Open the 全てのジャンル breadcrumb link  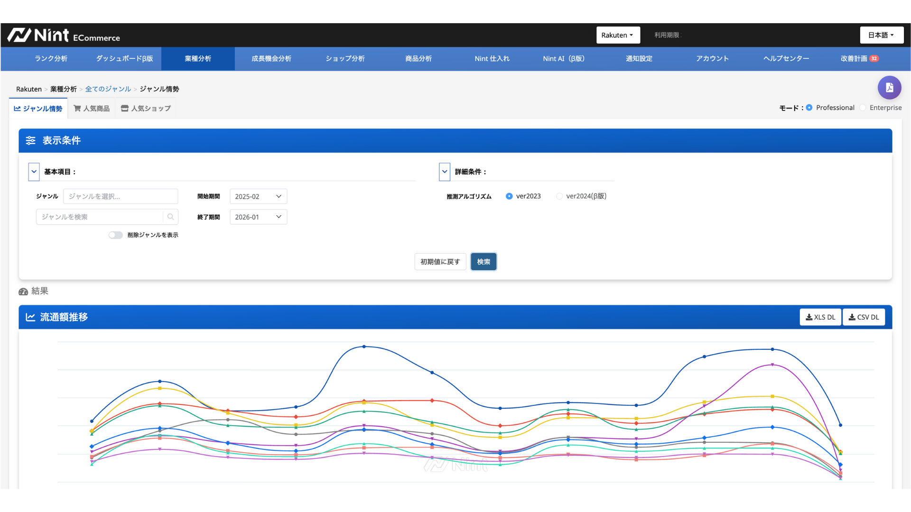(108, 89)
